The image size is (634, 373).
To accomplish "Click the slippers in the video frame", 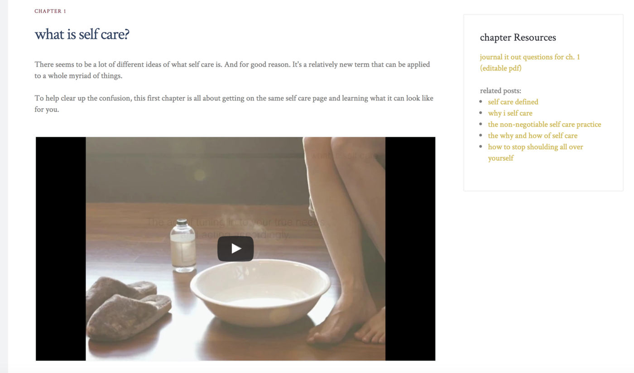I will tap(128, 309).
